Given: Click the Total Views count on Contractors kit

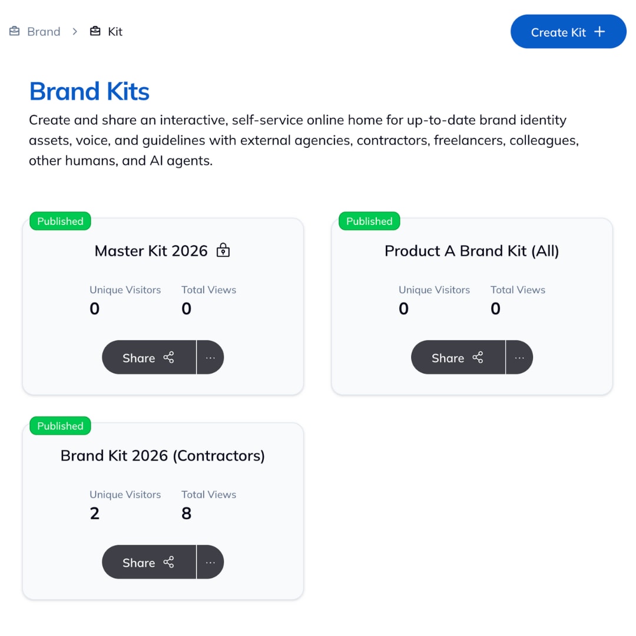Looking at the screenshot, I should point(186,513).
